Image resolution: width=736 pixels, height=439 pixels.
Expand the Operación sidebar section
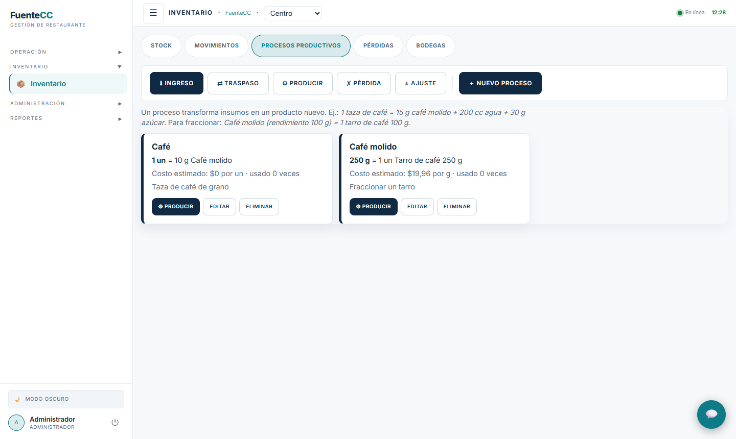[x=66, y=52]
